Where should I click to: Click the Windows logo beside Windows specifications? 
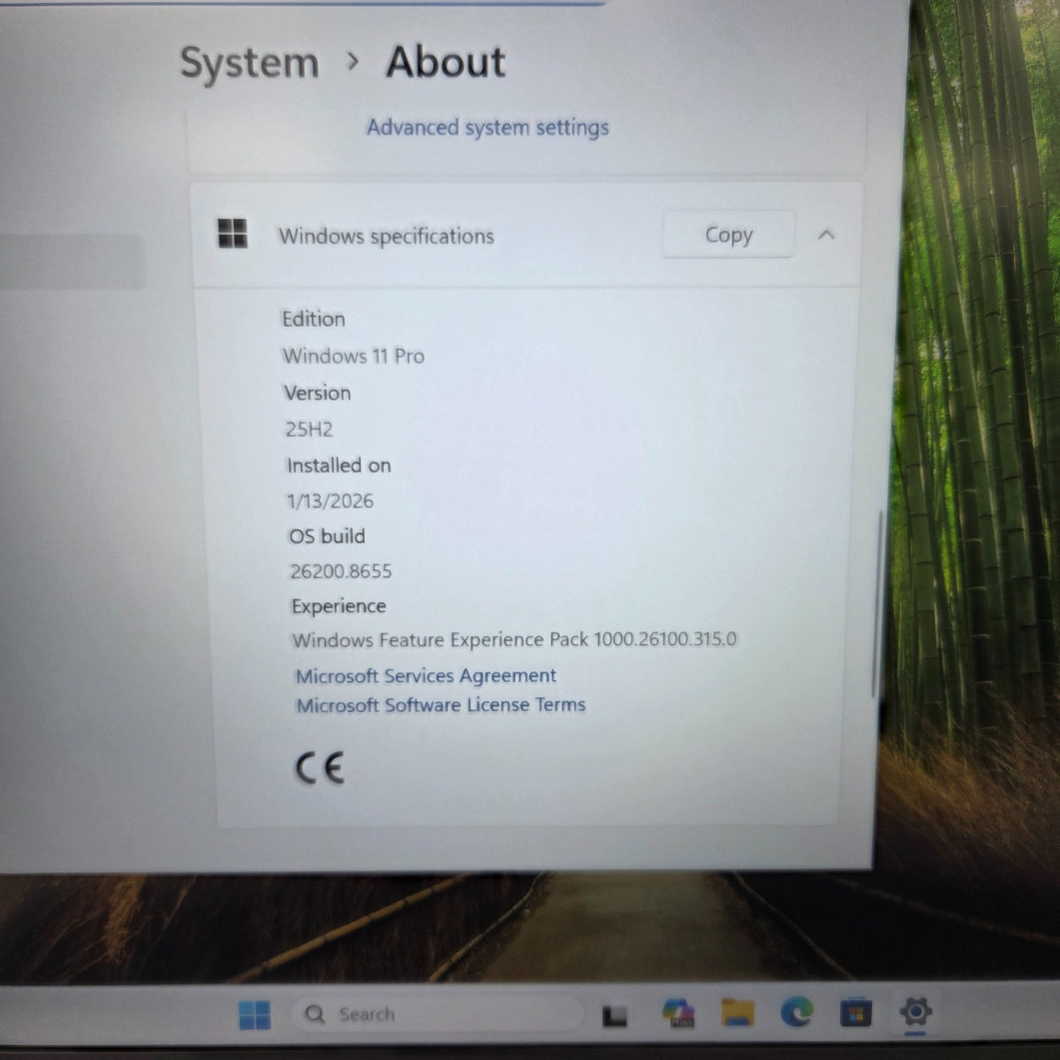[x=232, y=234]
